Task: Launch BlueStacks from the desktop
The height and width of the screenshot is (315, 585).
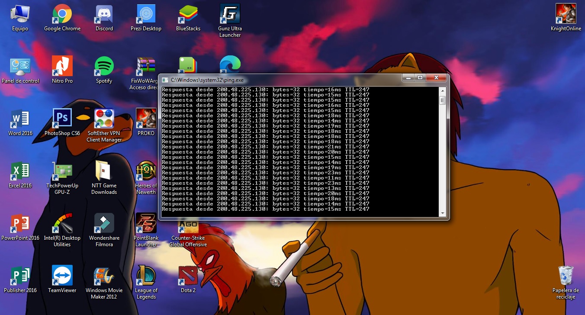Action: pyautogui.click(x=188, y=18)
